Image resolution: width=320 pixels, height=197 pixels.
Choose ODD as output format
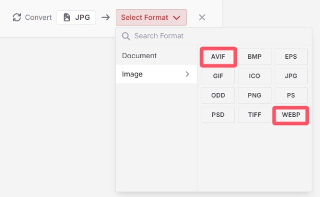[218, 96]
